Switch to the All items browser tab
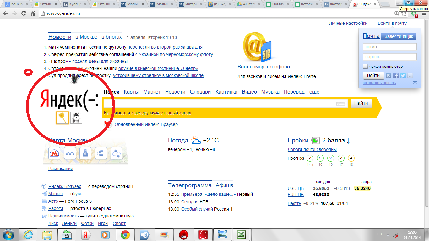The width and height of the screenshot is (429, 241). pos(248,4)
